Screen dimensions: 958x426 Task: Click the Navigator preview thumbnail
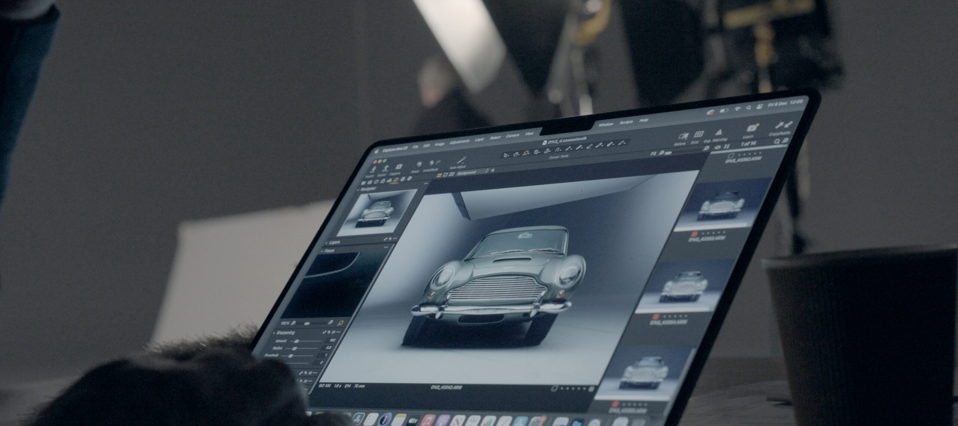378,212
